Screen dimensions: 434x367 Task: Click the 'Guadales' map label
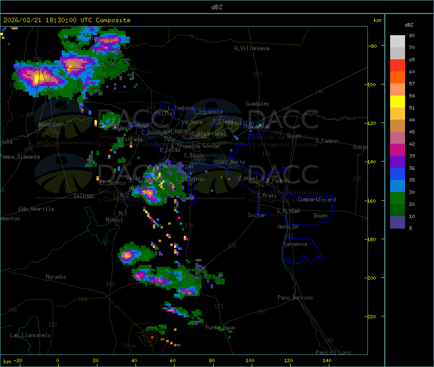(x=258, y=104)
